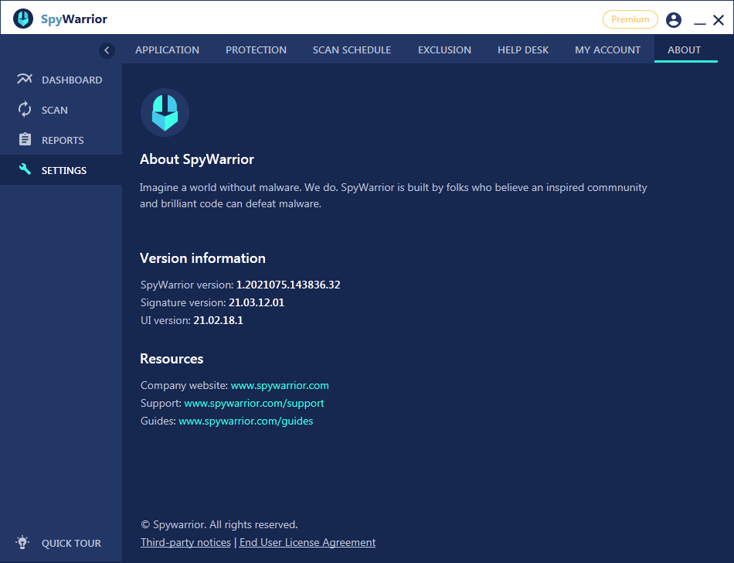Select the Scan Schedule tab
This screenshot has width=734, height=563.
coord(352,49)
